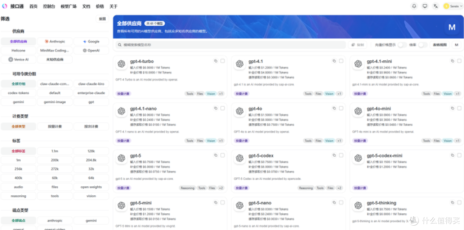This screenshot has height=230, width=464.
Task: Select the codex-tokens group filter
Action: 18,93
